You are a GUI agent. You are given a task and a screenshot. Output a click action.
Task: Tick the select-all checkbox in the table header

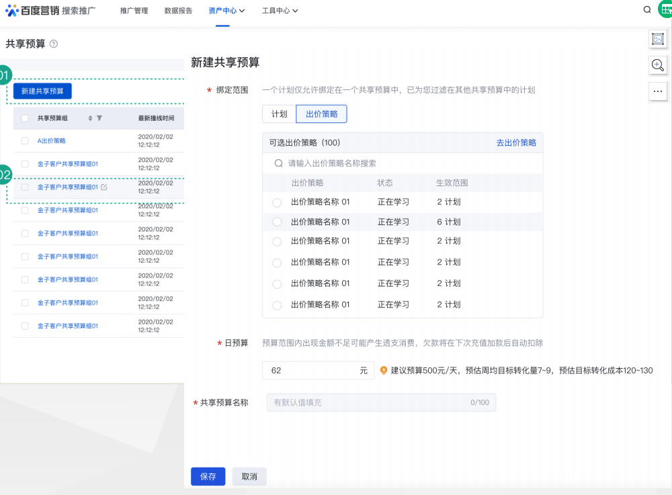click(25, 118)
